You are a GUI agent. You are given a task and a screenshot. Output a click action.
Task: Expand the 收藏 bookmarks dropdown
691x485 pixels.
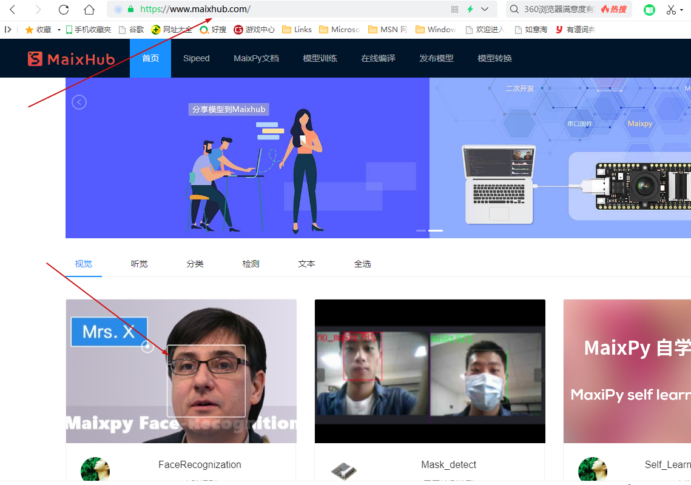pyautogui.click(x=58, y=29)
